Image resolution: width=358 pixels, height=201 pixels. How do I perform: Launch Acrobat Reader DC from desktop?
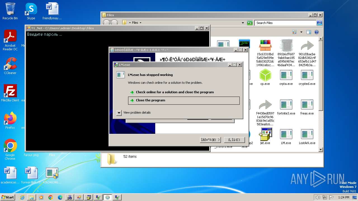tap(10, 40)
